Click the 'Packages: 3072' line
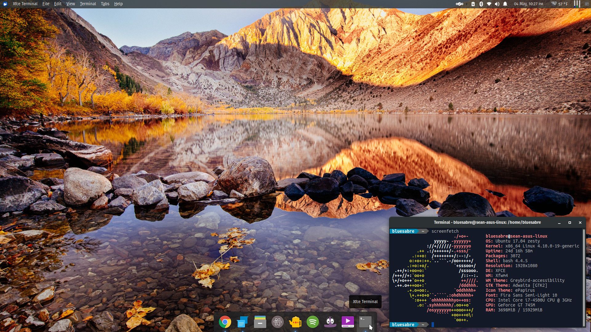Image resolution: width=591 pixels, height=332 pixels. point(503,256)
